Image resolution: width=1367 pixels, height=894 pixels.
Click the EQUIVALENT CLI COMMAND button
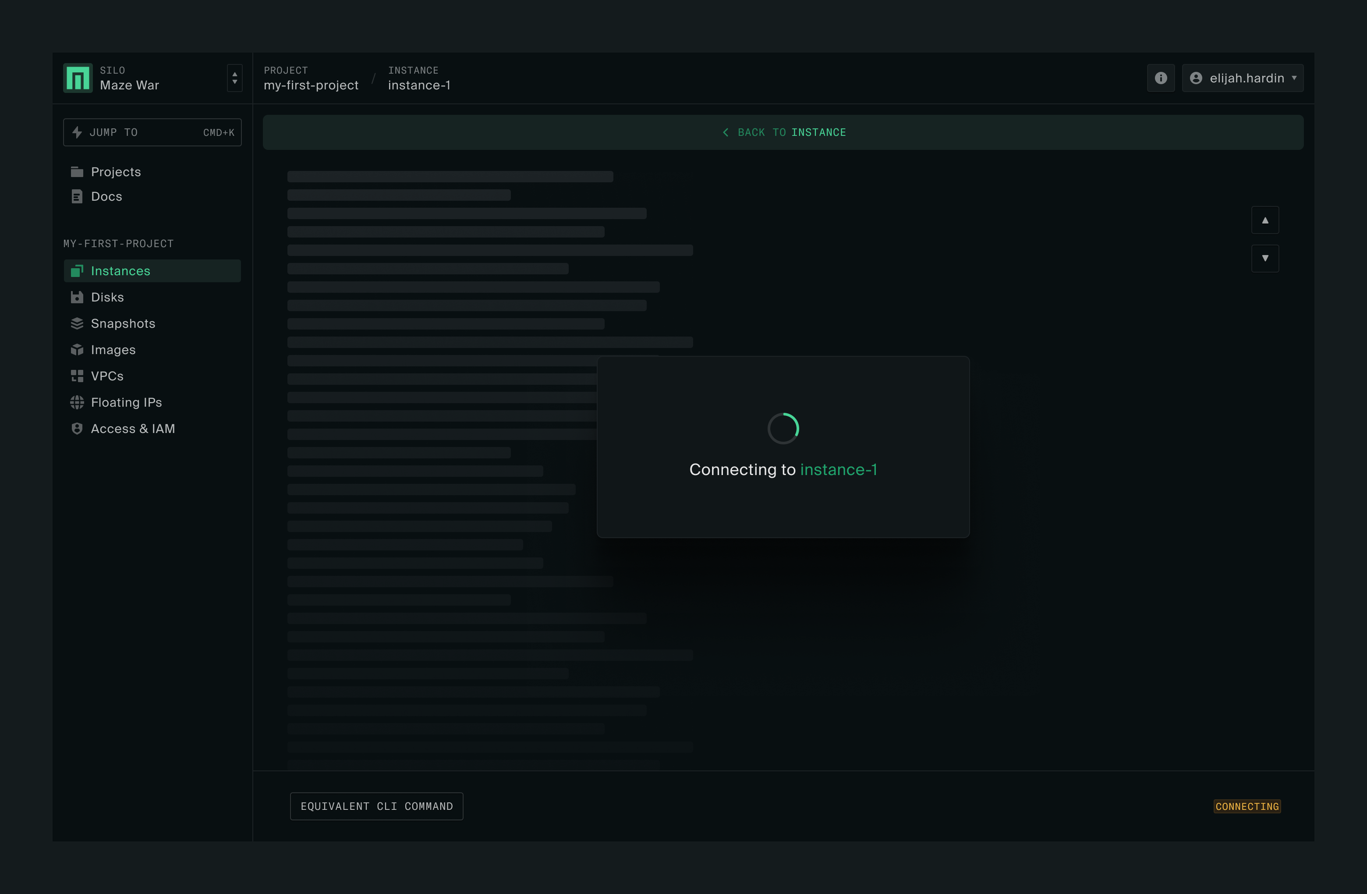pos(376,806)
